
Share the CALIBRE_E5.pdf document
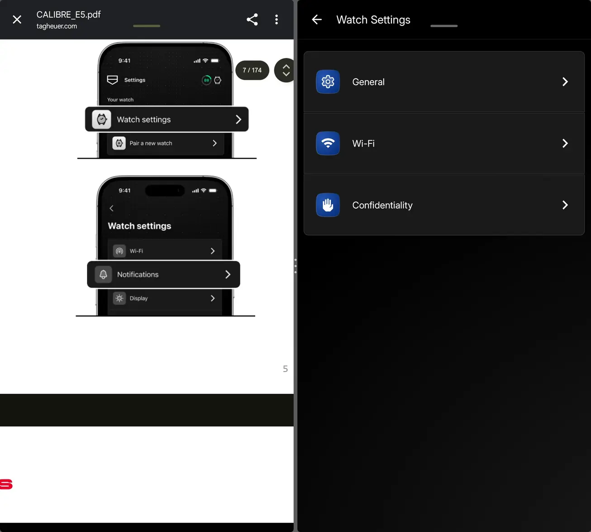(252, 19)
